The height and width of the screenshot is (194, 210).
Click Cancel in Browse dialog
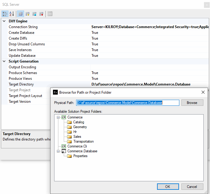pos(192,187)
